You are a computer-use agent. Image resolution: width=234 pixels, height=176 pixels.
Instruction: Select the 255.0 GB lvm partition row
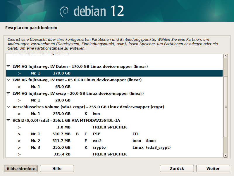point(114,114)
